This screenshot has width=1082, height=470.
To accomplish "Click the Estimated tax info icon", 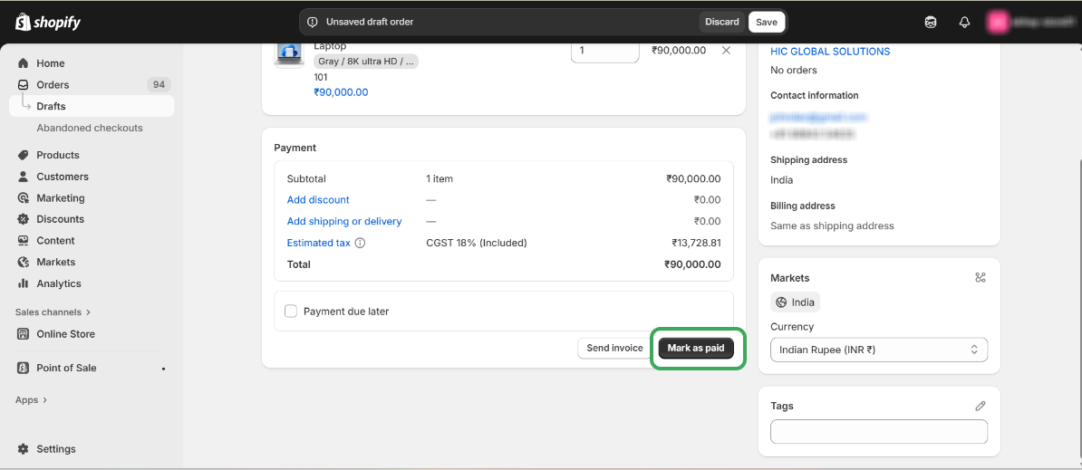I will [360, 243].
